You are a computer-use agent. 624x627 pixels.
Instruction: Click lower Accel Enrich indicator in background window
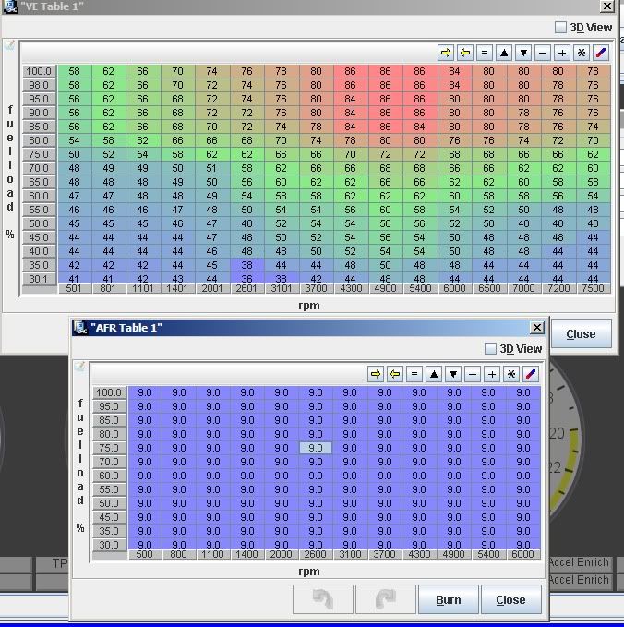coord(579,580)
